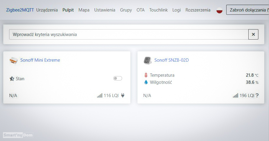
Task: Click the Temperatura label
Action: click(x=162, y=75)
